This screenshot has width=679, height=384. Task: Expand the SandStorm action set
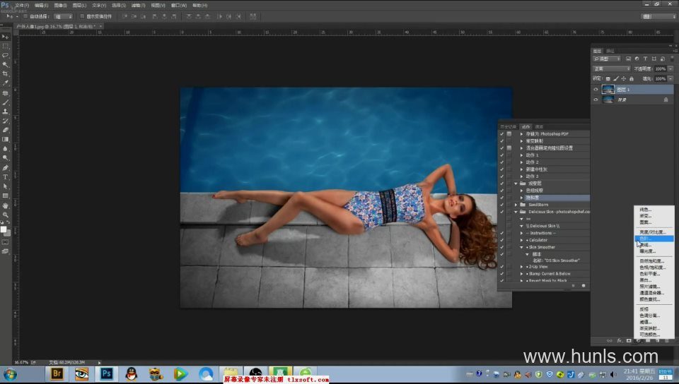pyautogui.click(x=516, y=205)
